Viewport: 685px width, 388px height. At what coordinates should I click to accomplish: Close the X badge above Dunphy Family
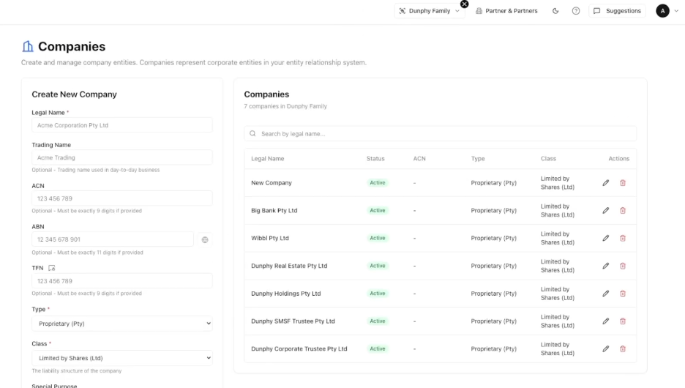coord(464,4)
